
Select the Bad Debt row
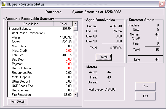coord(40,59)
